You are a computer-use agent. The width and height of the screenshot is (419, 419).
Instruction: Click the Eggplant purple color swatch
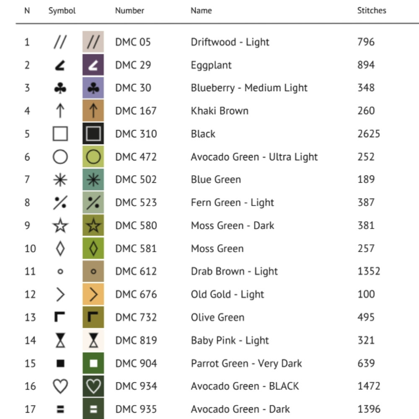pos(93,65)
